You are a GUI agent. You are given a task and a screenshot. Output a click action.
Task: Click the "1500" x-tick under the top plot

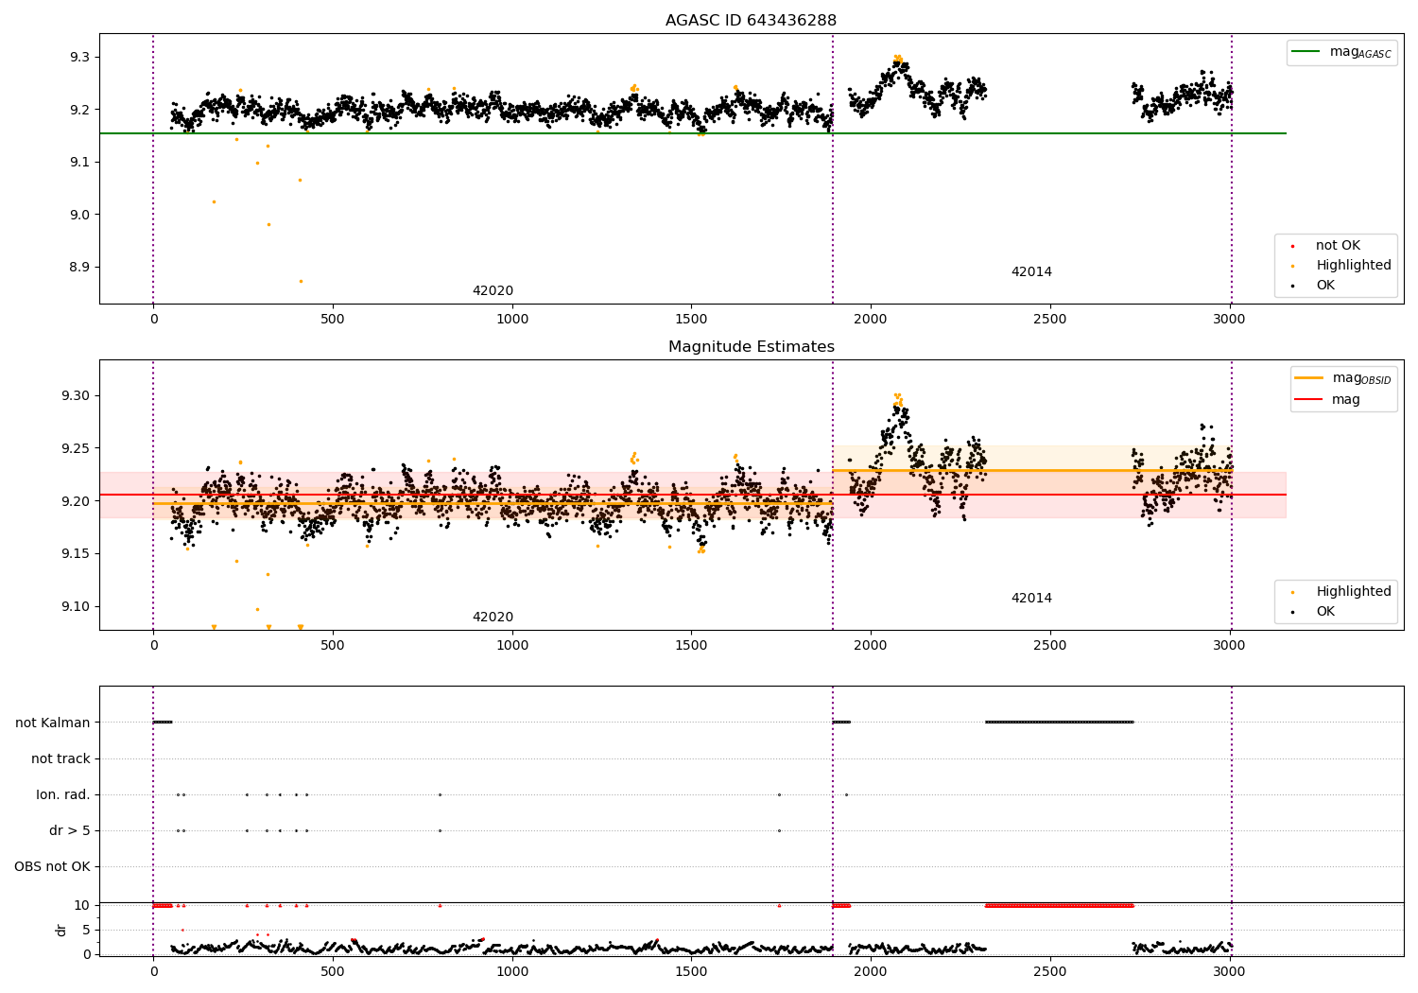691,320
